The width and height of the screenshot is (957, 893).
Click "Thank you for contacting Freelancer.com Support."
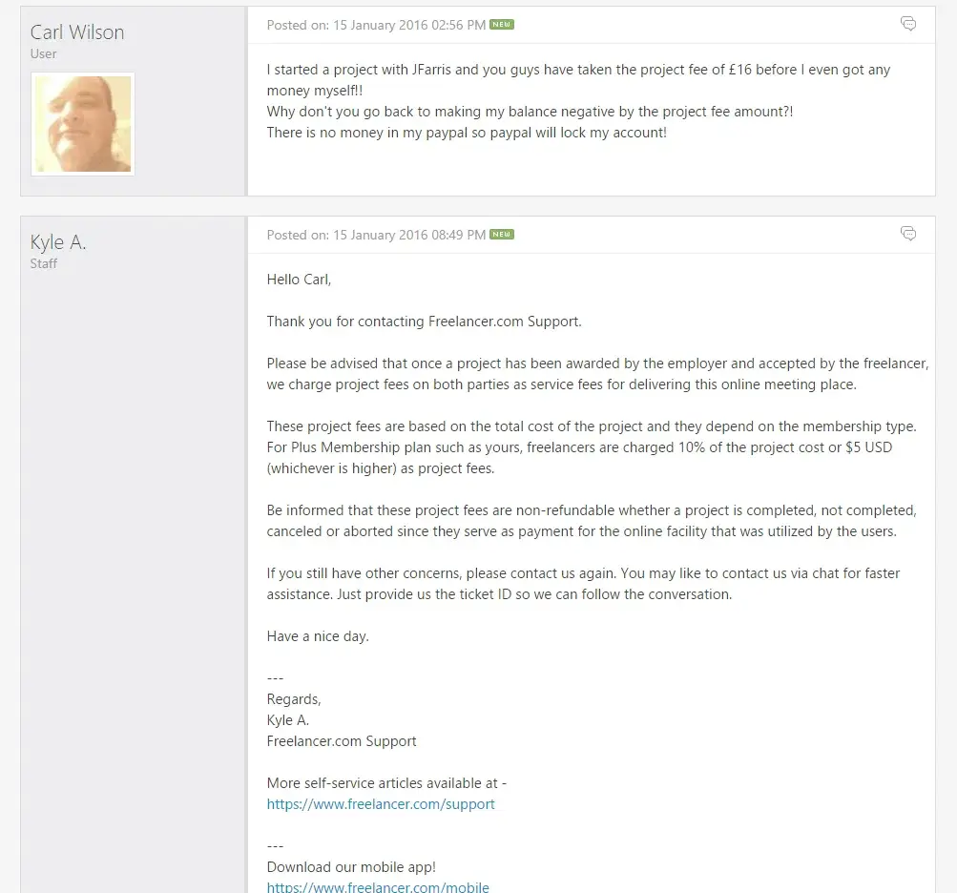pos(424,322)
